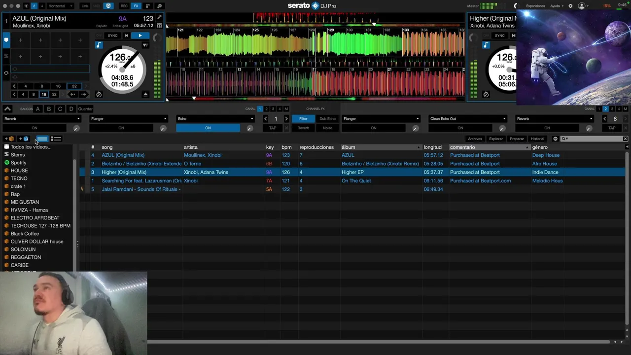Click the censor/reverse icon on deck 1

(99, 94)
